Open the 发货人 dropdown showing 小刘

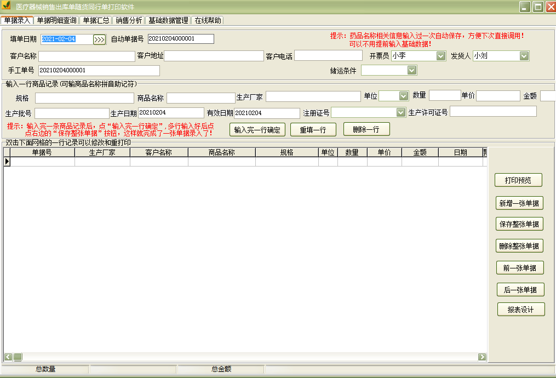click(x=524, y=55)
